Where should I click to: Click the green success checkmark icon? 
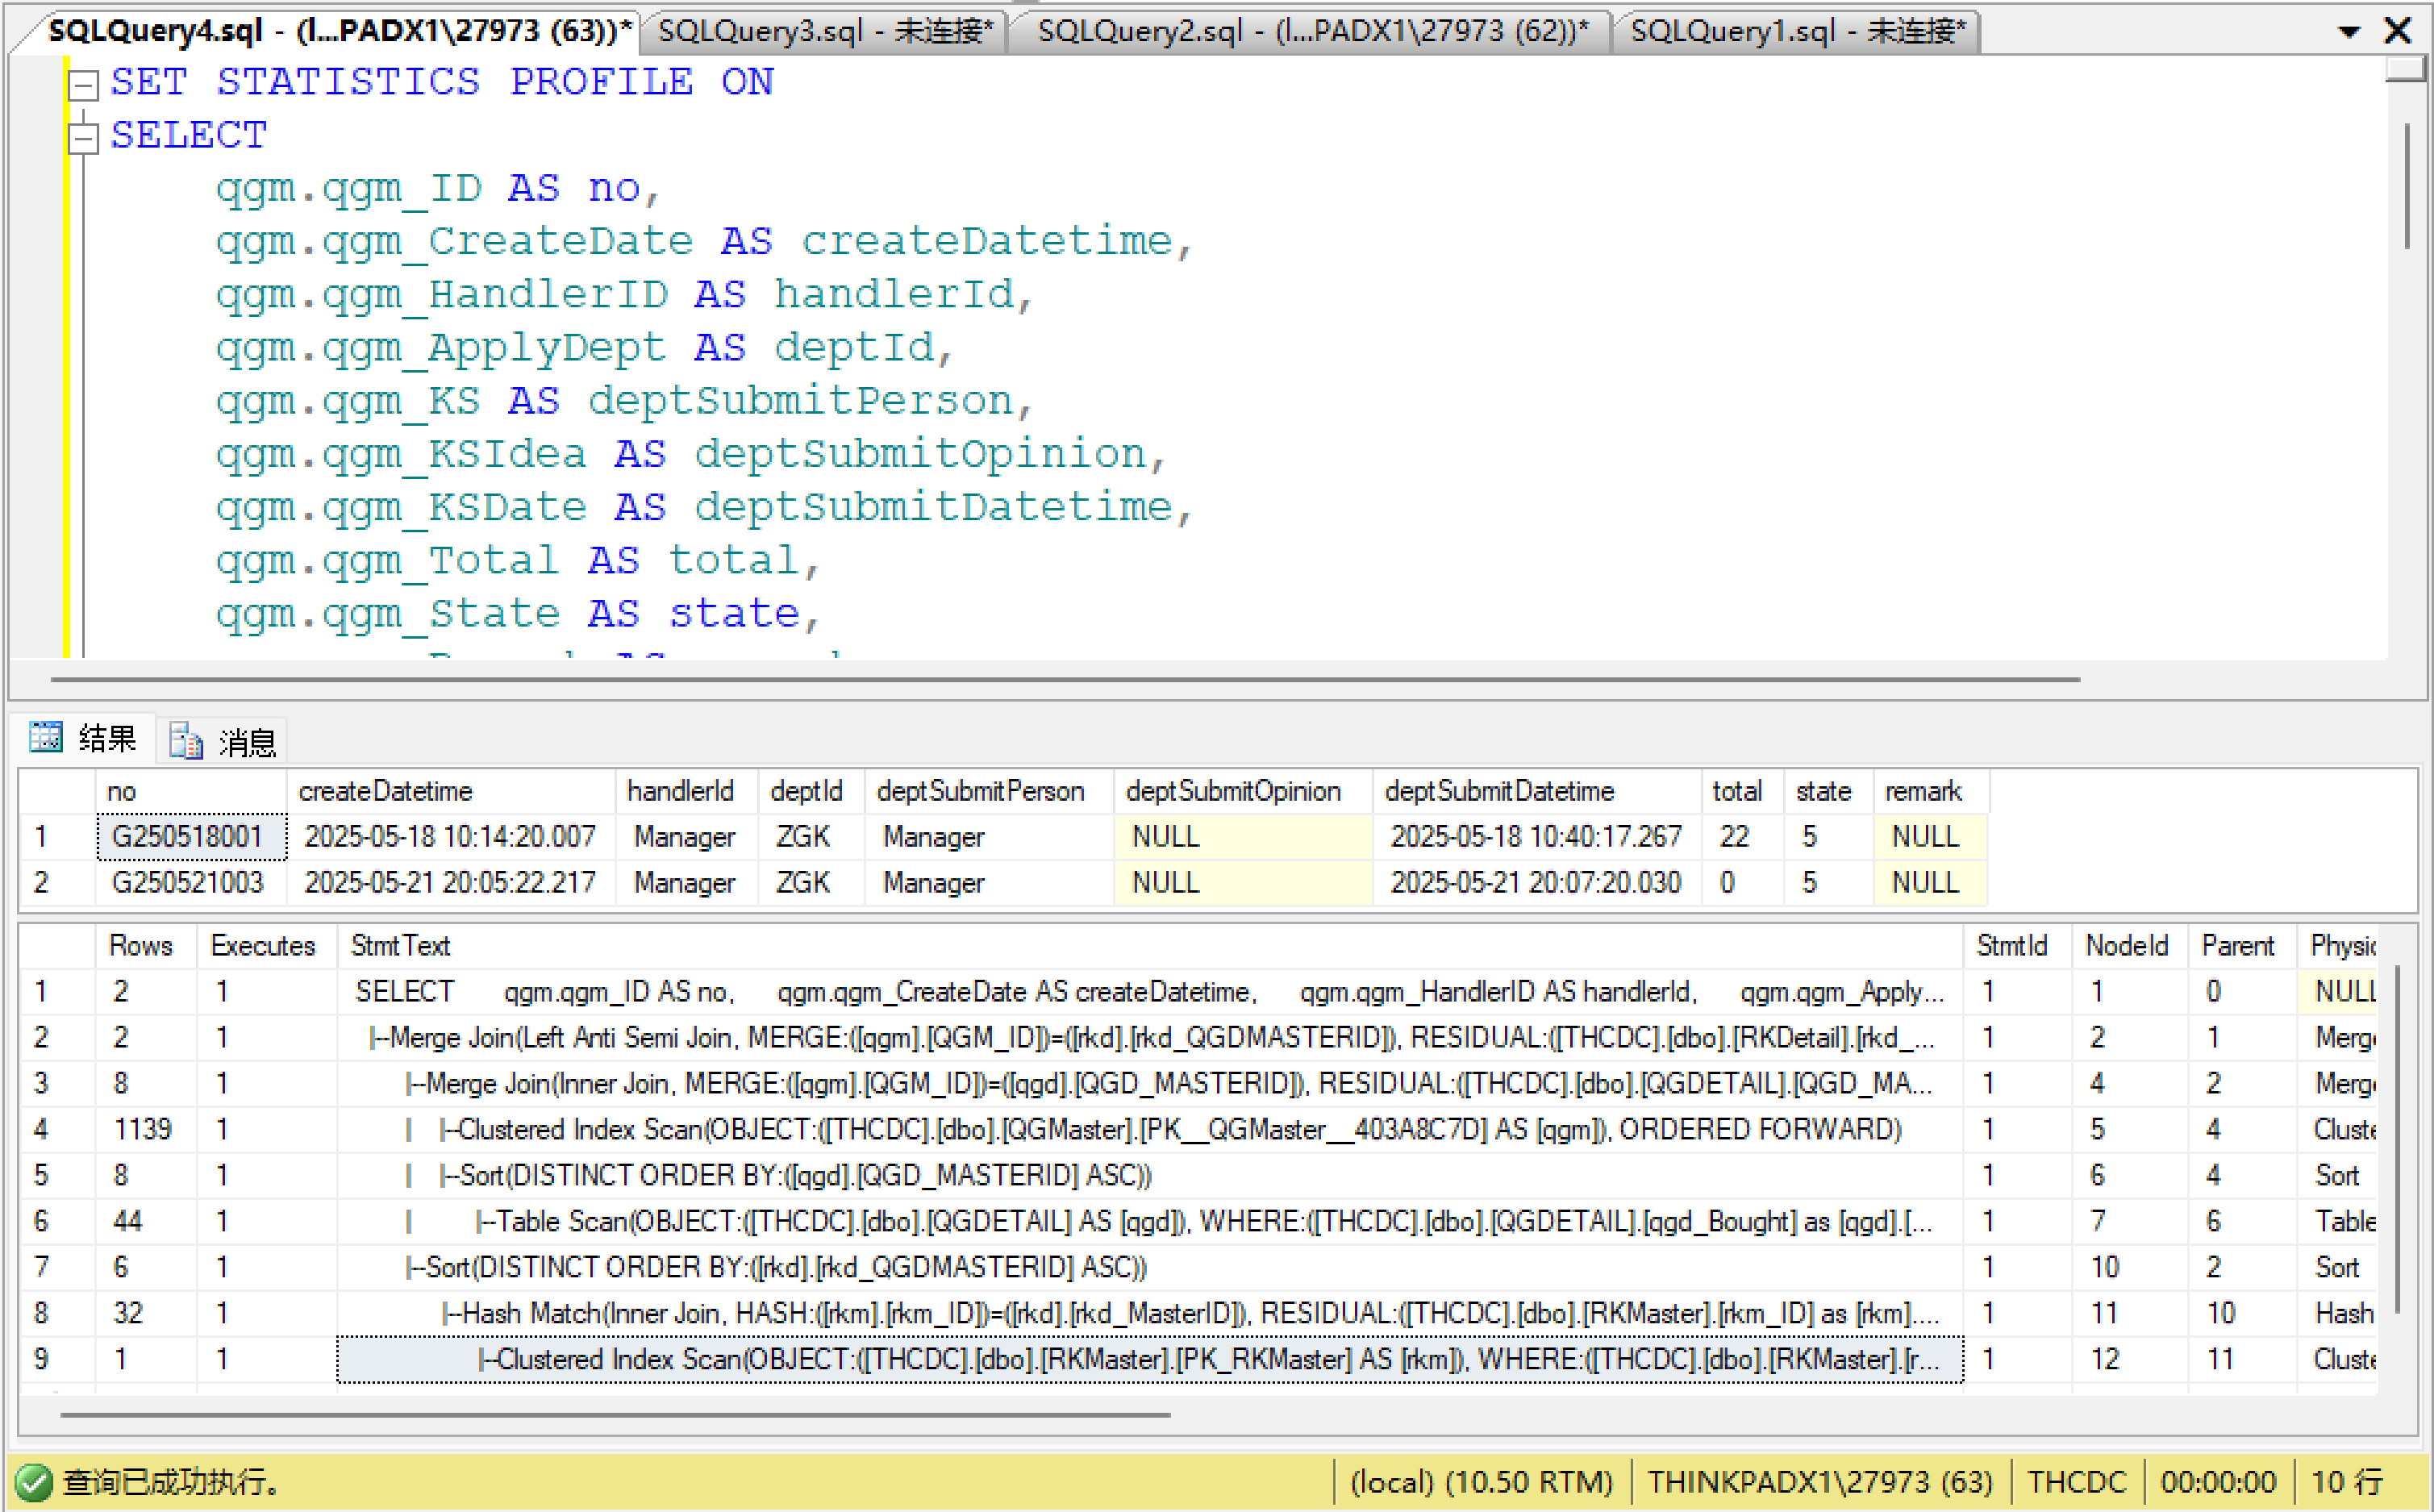33,1481
